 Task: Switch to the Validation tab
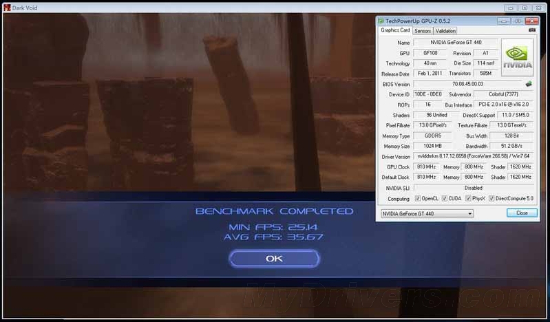(x=445, y=31)
